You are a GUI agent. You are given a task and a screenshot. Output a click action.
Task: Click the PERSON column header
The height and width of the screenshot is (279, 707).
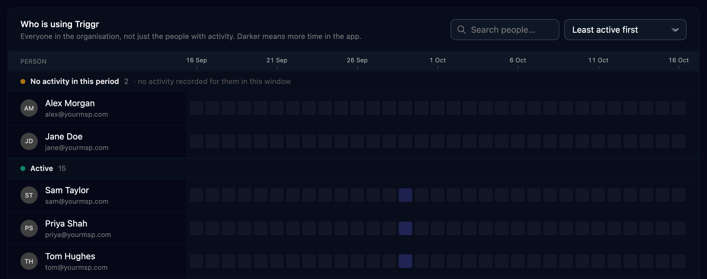tap(33, 61)
